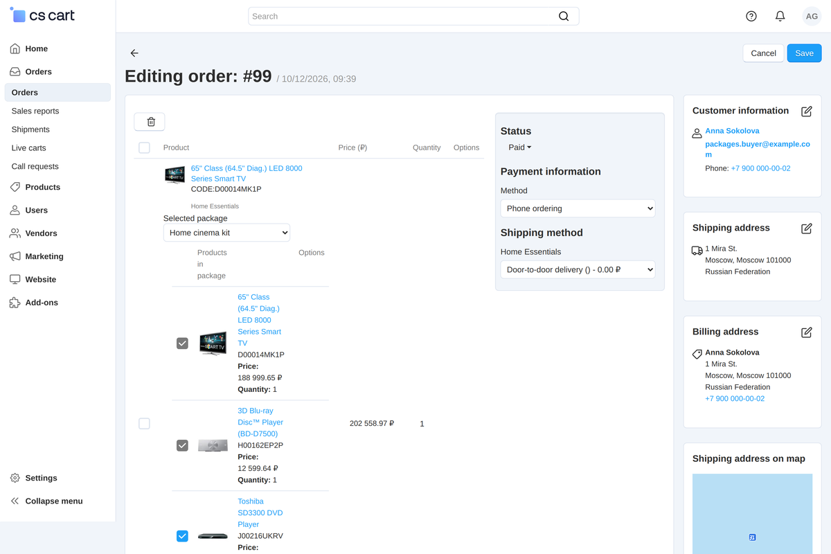Click the Collapse menu chevrons icon
831x554 pixels.
coord(15,501)
